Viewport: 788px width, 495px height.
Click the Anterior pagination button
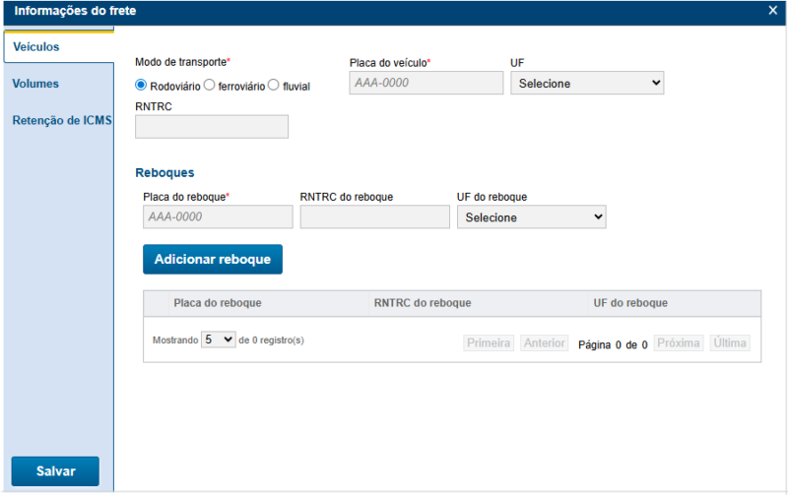pos(545,343)
